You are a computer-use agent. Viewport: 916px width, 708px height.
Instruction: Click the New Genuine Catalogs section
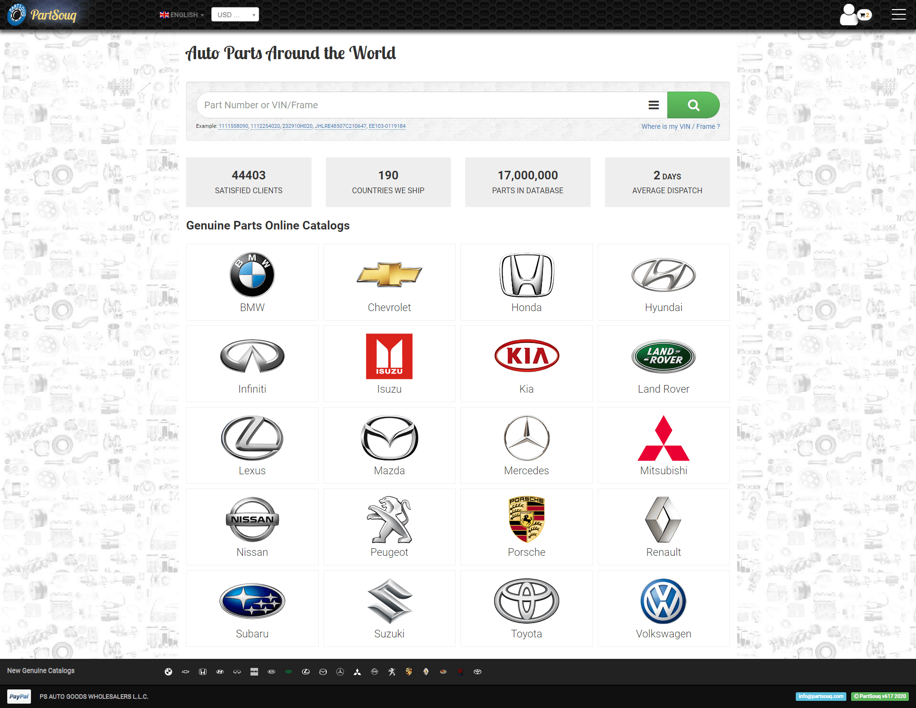tap(40, 671)
